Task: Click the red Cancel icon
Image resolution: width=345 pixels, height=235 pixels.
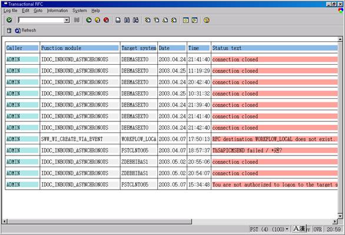Action: pyautogui.click(x=106, y=20)
